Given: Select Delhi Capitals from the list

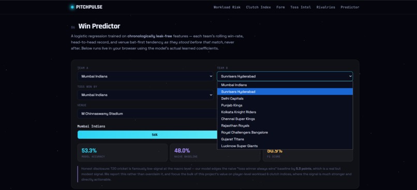Looking at the screenshot, I should tap(285, 99).
